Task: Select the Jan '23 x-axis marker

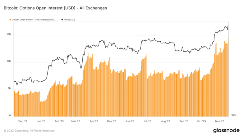Action: click(x=40, y=121)
